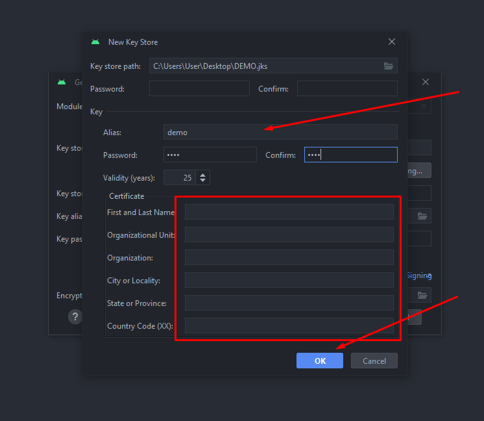Click the key store path browse folder icon
This screenshot has height=421, width=484.
(389, 66)
